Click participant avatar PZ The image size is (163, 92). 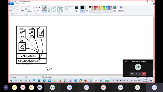pyautogui.click(x=87, y=87)
